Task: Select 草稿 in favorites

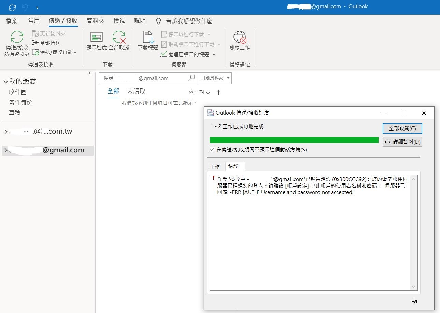Action: click(15, 113)
